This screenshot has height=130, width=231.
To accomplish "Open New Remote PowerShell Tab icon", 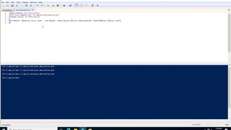I will (x=64, y=5).
